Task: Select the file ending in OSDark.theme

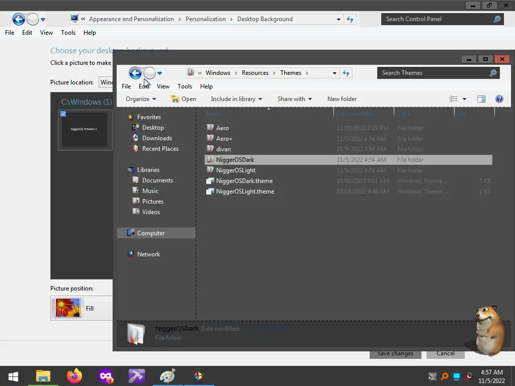Action: tap(244, 181)
